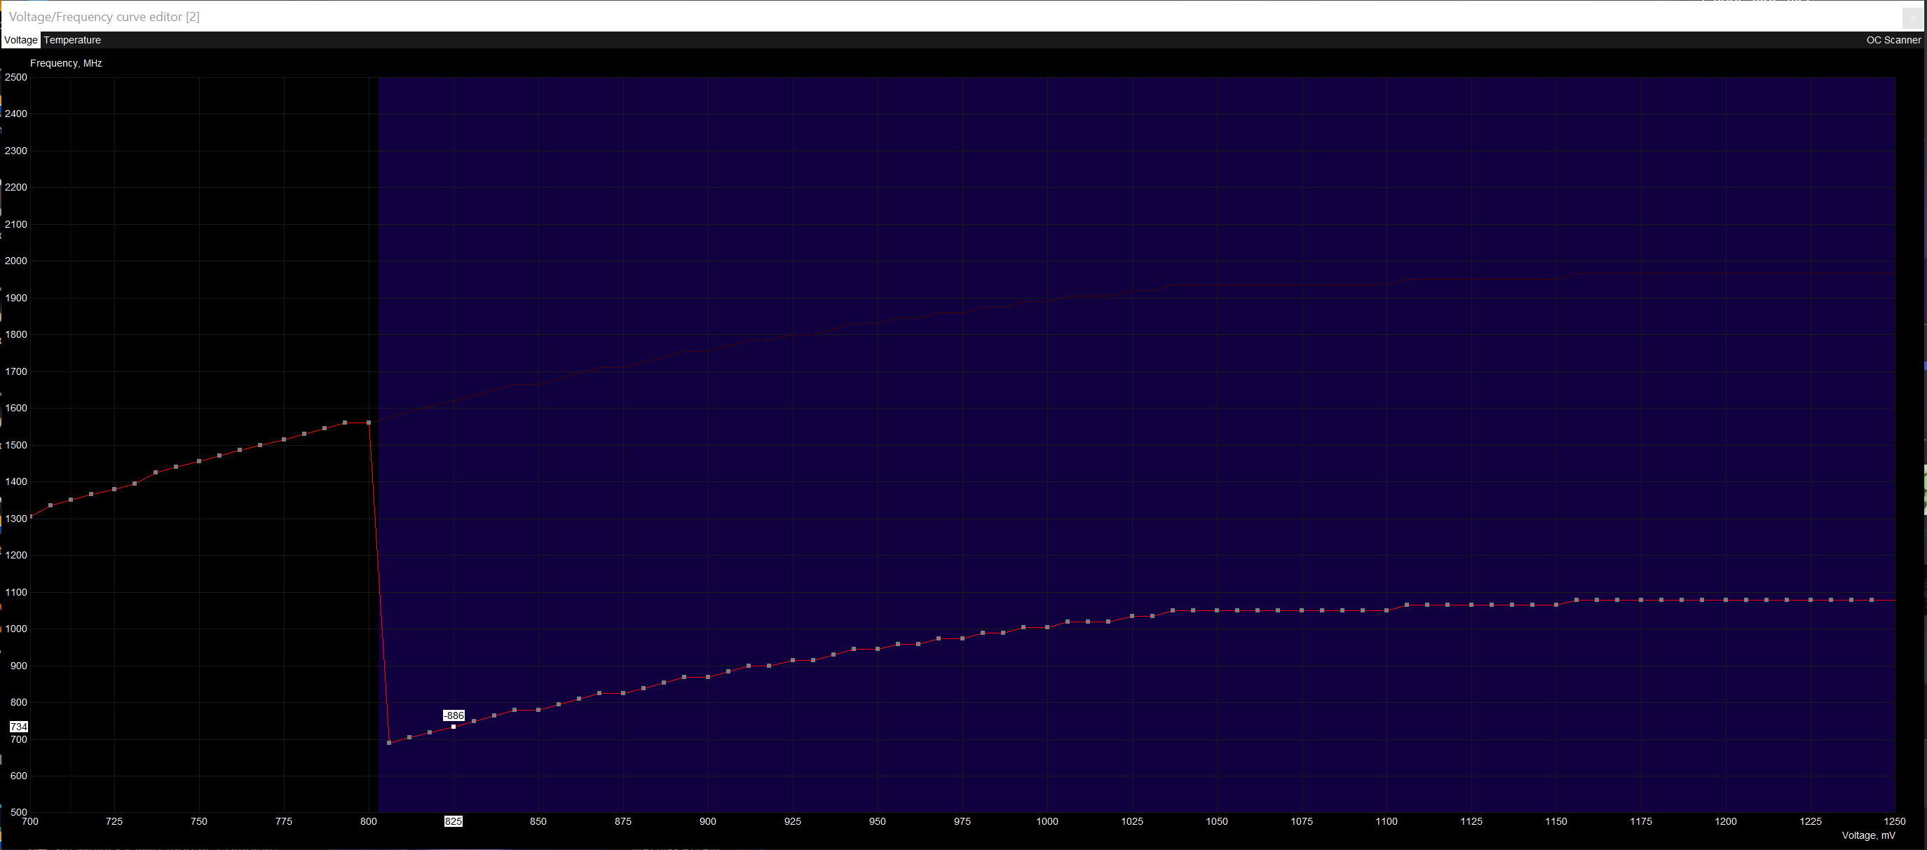Image resolution: width=1927 pixels, height=850 pixels.
Task: Open the OC Scanner
Action: point(1893,41)
